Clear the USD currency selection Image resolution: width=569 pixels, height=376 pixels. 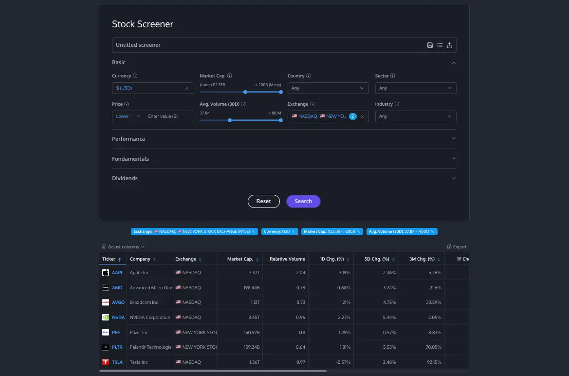tap(187, 88)
